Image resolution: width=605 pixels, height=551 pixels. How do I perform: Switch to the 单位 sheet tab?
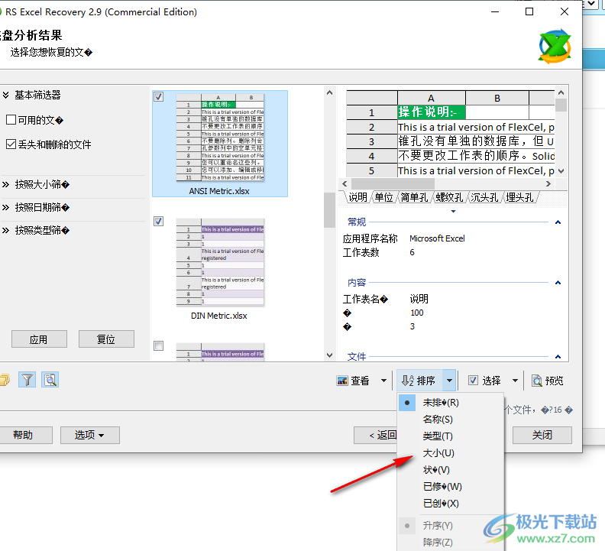[383, 197]
